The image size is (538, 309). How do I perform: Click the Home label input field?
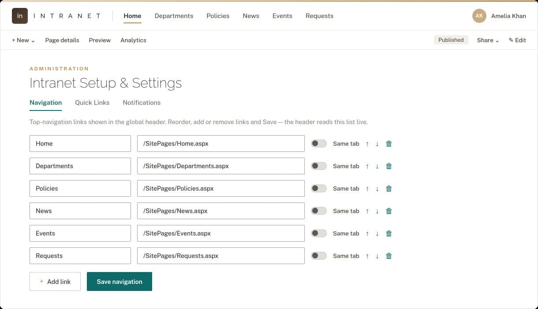point(80,143)
